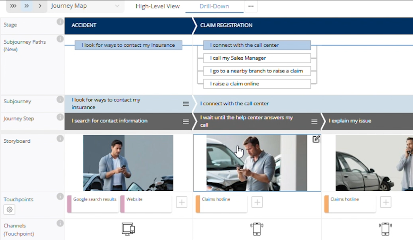The image size is (413, 240).
Task: Open menu for 'I wait until the help center' step
Action: (x=314, y=121)
